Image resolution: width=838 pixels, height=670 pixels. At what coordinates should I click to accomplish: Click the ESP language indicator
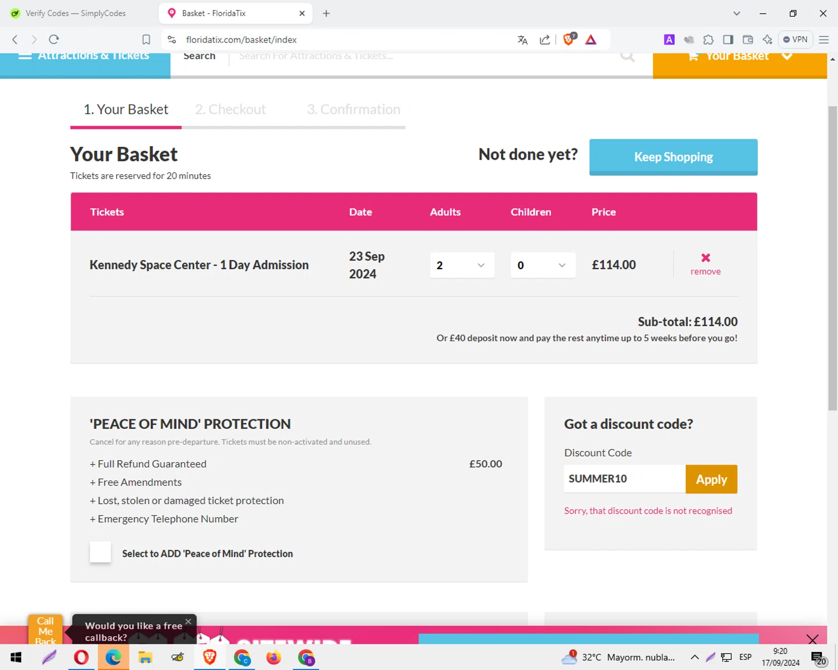(x=745, y=657)
